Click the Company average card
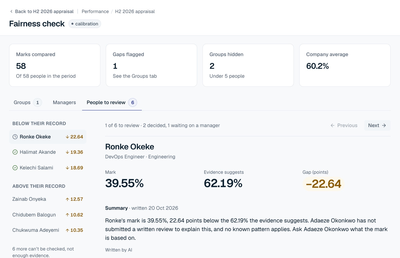The width and height of the screenshot is (400, 258). 345,65
